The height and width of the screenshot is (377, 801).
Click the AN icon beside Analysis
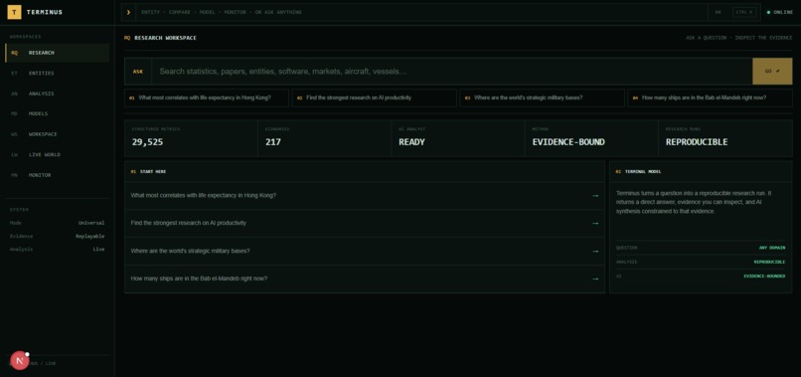coord(14,94)
